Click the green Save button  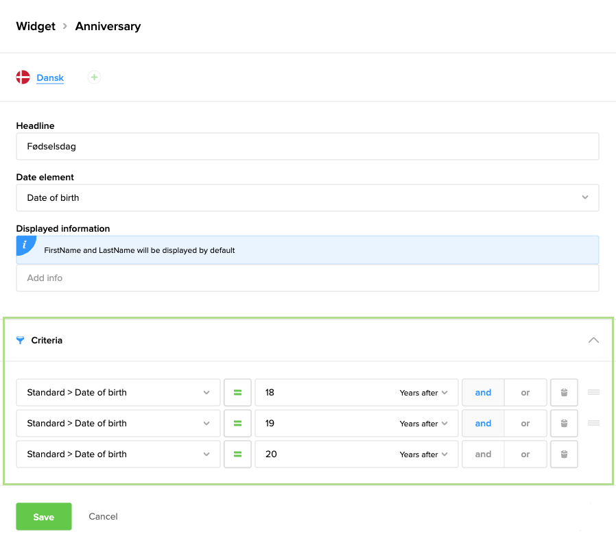pos(44,517)
